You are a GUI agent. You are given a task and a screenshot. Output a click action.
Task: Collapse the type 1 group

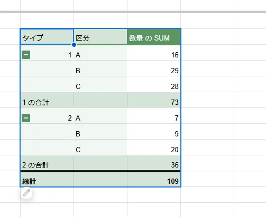pyautogui.click(x=26, y=55)
